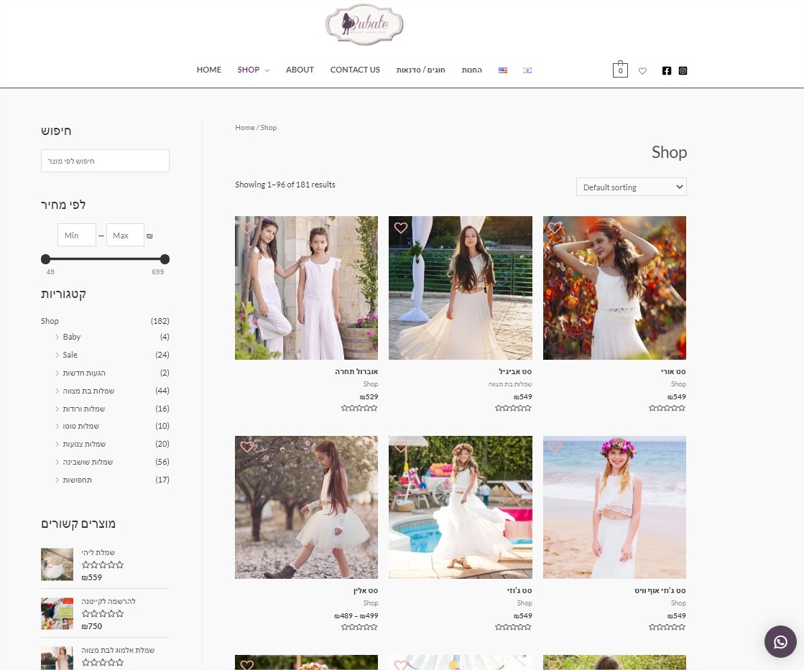Switch language via Israel flag icon
The width and height of the screenshot is (804, 670).
tap(527, 70)
